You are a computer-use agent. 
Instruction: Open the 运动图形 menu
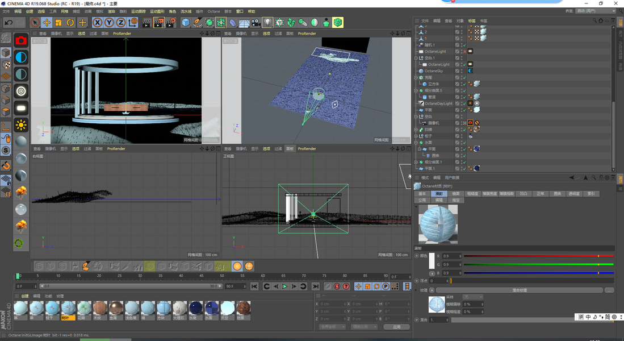pyautogui.click(x=157, y=11)
